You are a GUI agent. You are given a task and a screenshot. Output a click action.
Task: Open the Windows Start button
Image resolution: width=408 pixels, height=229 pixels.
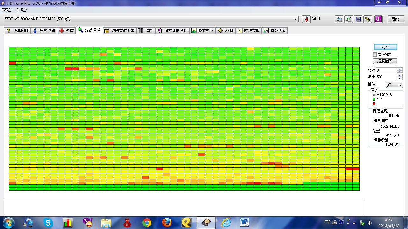click(8, 223)
